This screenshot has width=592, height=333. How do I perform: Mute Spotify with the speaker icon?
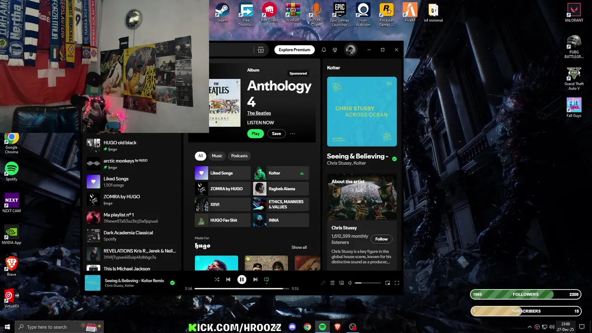[x=350, y=283]
